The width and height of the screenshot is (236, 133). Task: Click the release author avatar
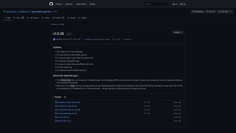click(x=54, y=39)
